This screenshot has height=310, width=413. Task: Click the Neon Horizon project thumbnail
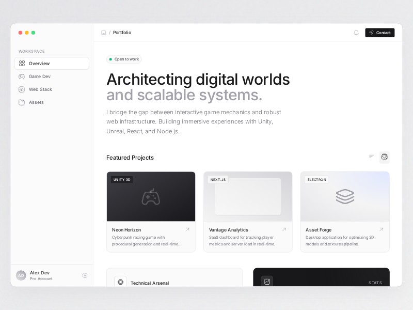pos(151,197)
